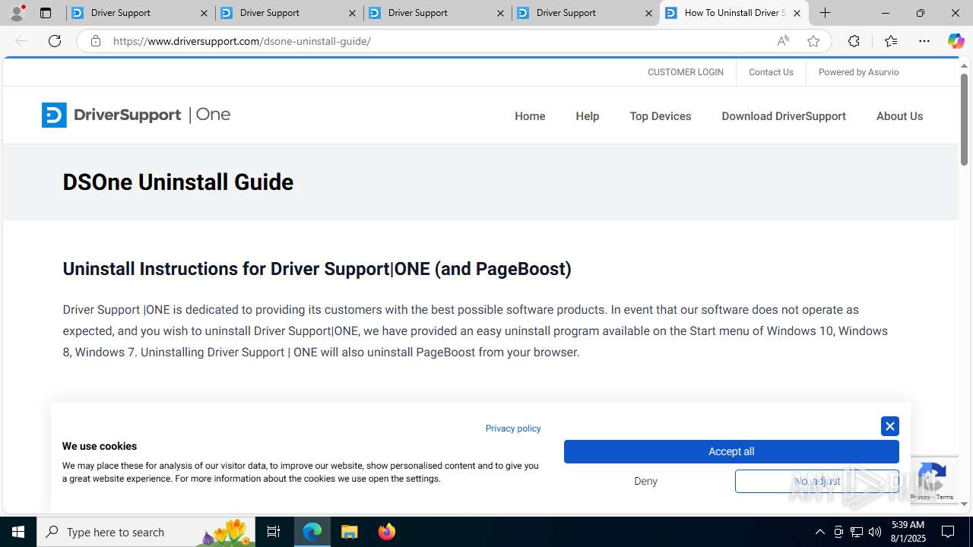The height and width of the screenshot is (547, 973).
Task: Open Task View on taskbar
Action: tap(274, 532)
